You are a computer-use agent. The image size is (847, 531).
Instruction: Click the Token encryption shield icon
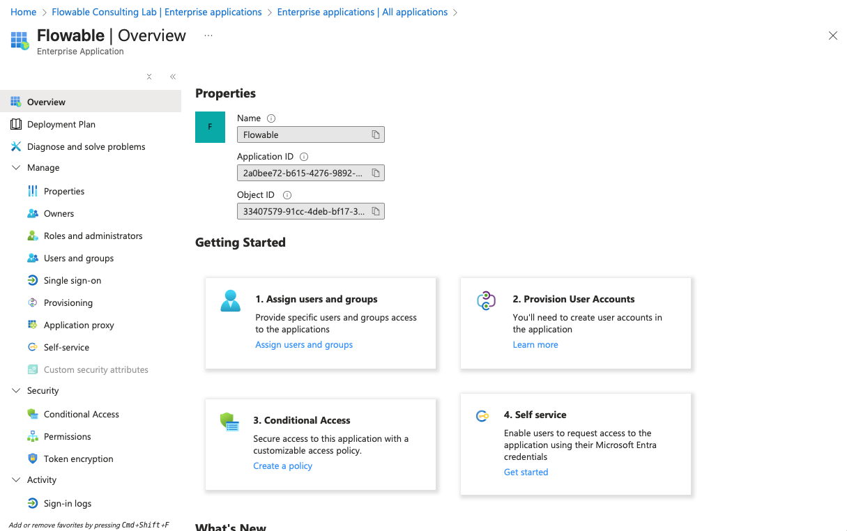point(33,459)
